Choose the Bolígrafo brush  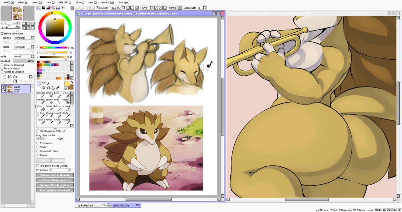pyautogui.click(x=41, y=94)
